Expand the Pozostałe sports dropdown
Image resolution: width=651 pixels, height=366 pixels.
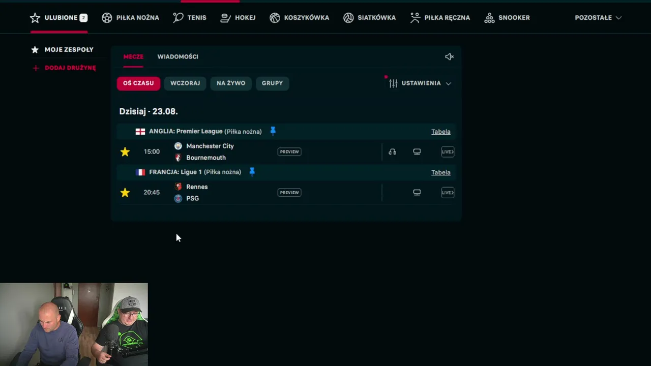pos(598,18)
